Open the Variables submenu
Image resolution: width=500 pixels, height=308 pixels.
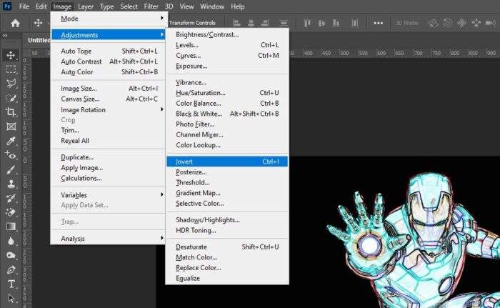pyautogui.click(x=108, y=194)
